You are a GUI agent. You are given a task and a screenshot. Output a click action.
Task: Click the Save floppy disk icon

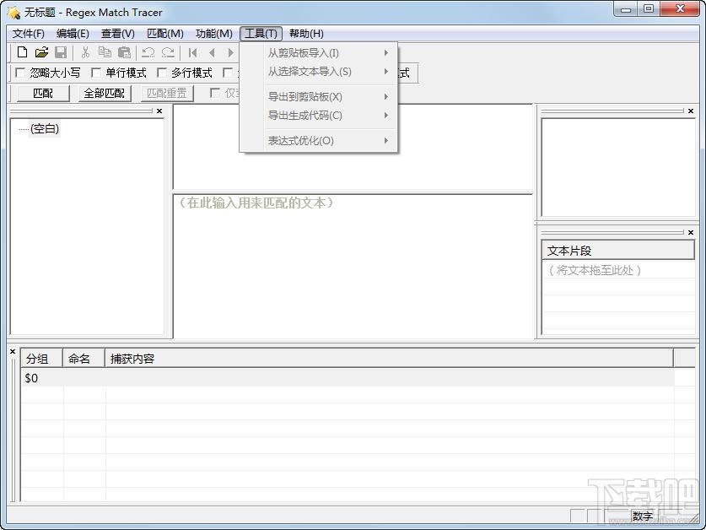(61, 52)
